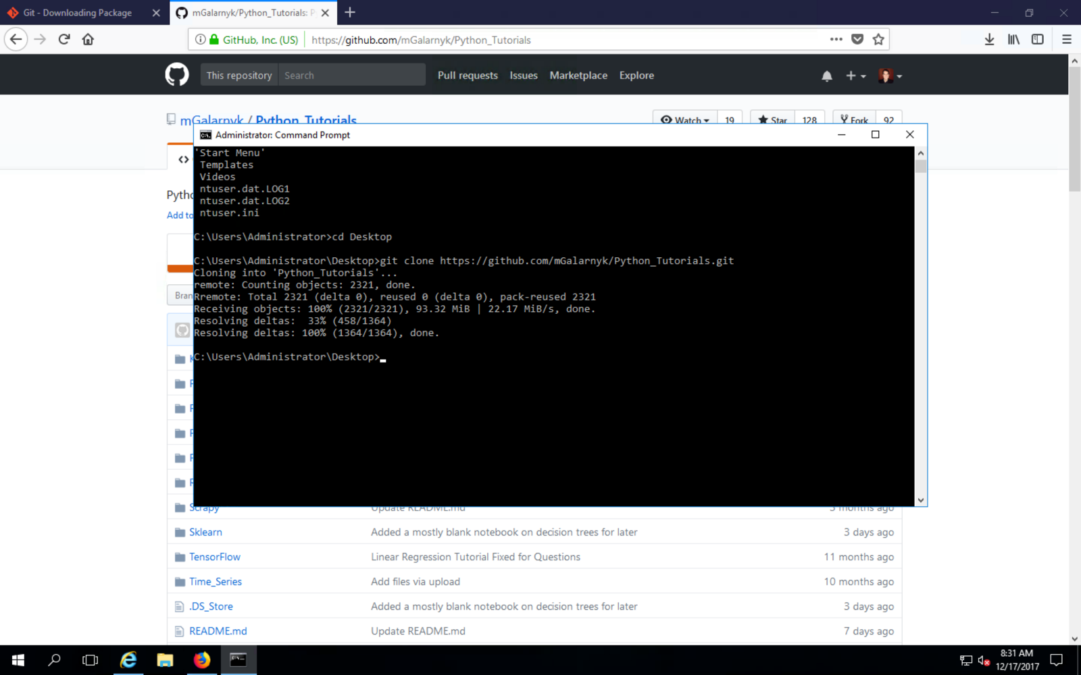
Task: Open the user avatar dropdown menu
Action: coord(890,76)
